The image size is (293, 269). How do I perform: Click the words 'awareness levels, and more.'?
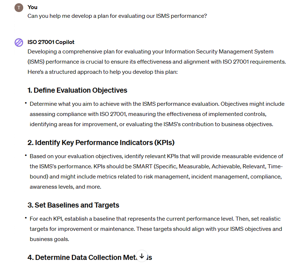(65, 187)
